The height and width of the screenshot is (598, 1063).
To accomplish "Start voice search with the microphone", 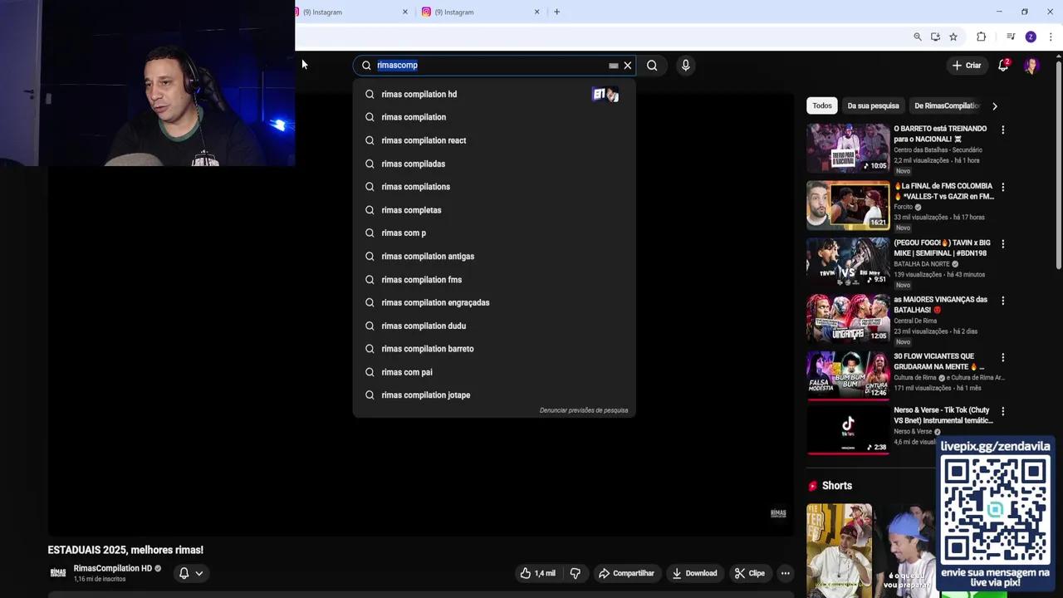I will point(685,65).
